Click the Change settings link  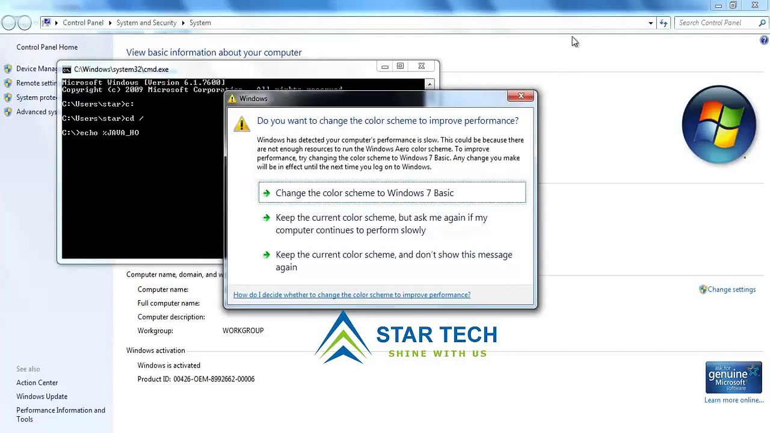[x=731, y=289]
